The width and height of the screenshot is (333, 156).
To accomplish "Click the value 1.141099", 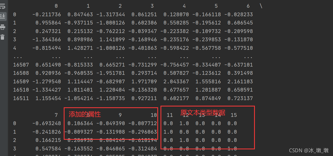I will pyautogui.click(x=112, y=40).
